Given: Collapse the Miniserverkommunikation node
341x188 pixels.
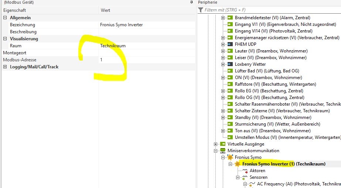Looking at the screenshot, I should (x=215, y=151).
